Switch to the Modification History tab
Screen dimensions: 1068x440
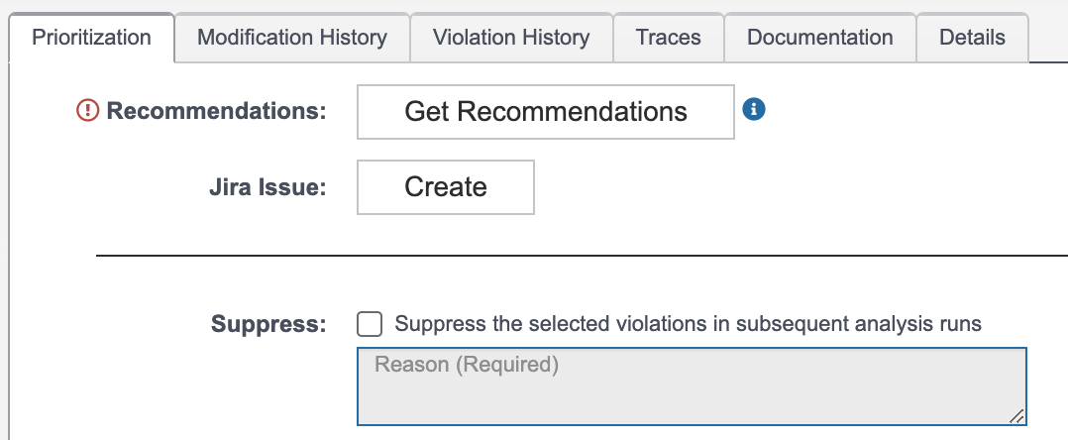pyautogui.click(x=292, y=38)
